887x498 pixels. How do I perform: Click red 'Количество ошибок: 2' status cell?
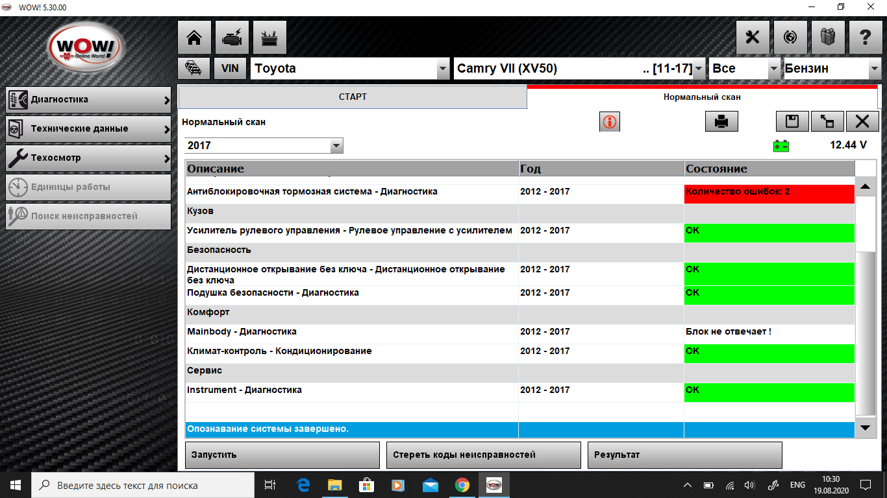coord(769,194)
